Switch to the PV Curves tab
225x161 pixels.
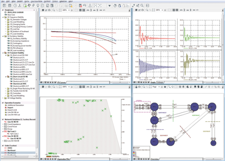61,82
